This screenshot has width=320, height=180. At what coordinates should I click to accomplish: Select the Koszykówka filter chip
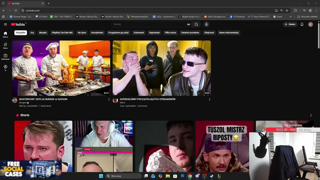(x=97, y=32)
